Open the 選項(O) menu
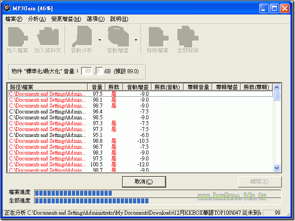 (95, 19)
